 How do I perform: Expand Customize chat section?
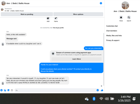(x=112, y=26)
